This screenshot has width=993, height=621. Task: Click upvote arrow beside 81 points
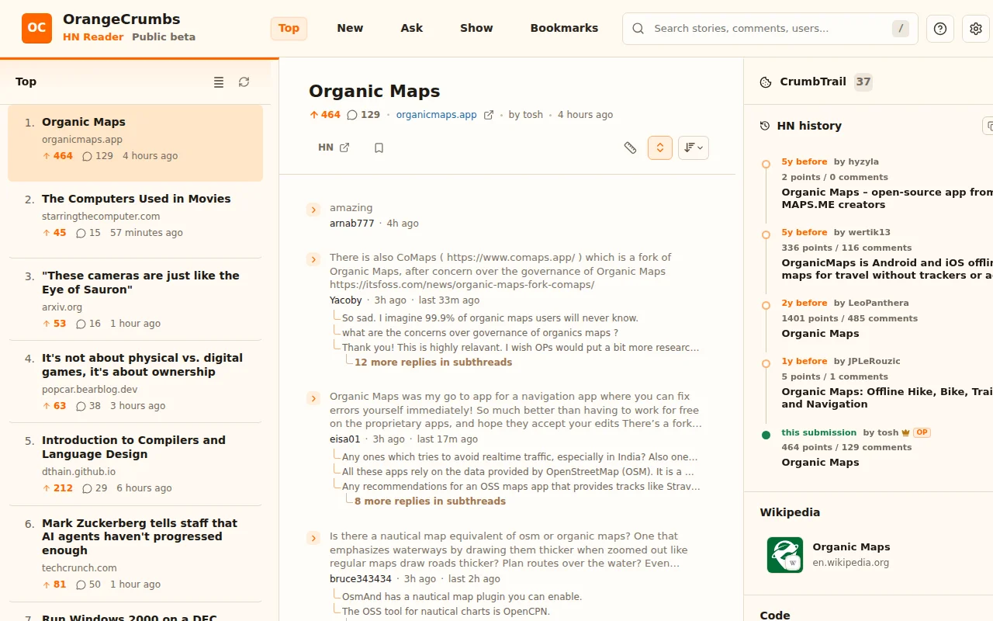(x=47, y=585)
